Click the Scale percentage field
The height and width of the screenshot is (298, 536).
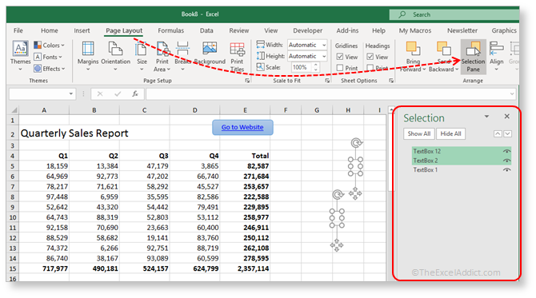302,67
